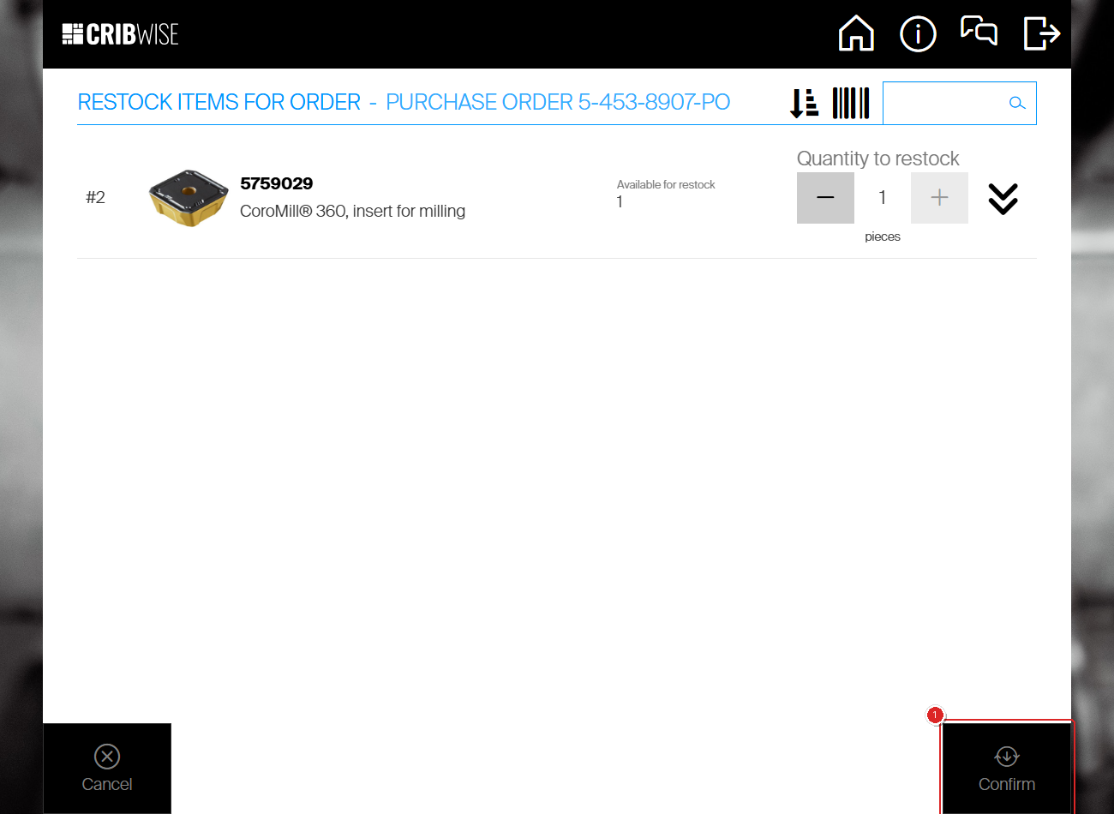Click the quantity value between minus and plus
Screen dimensions: 1114x814
pos(882,198)
